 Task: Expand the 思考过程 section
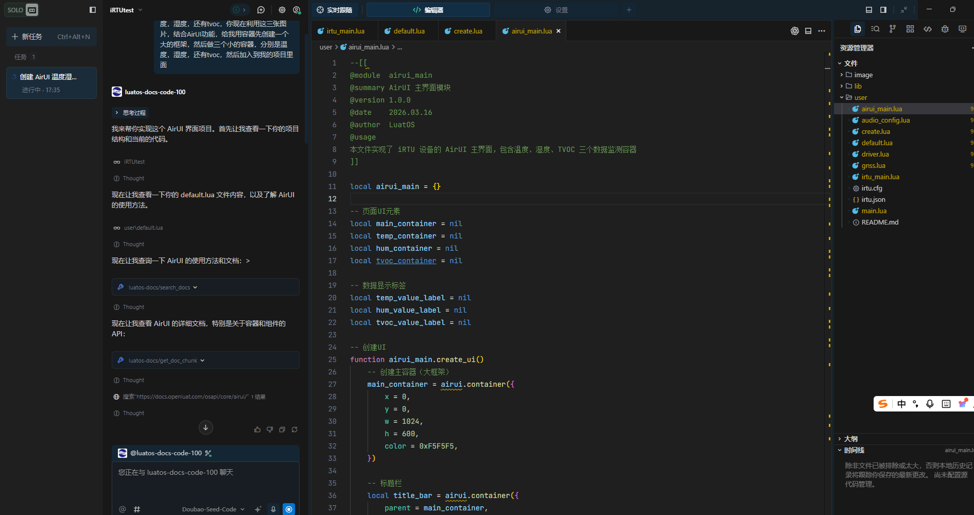coord(130,112)
